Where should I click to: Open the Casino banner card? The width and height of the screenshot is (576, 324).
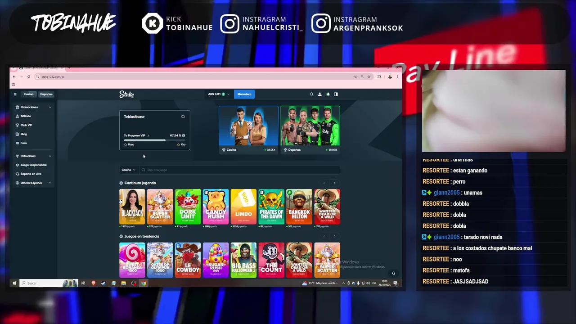248,130
